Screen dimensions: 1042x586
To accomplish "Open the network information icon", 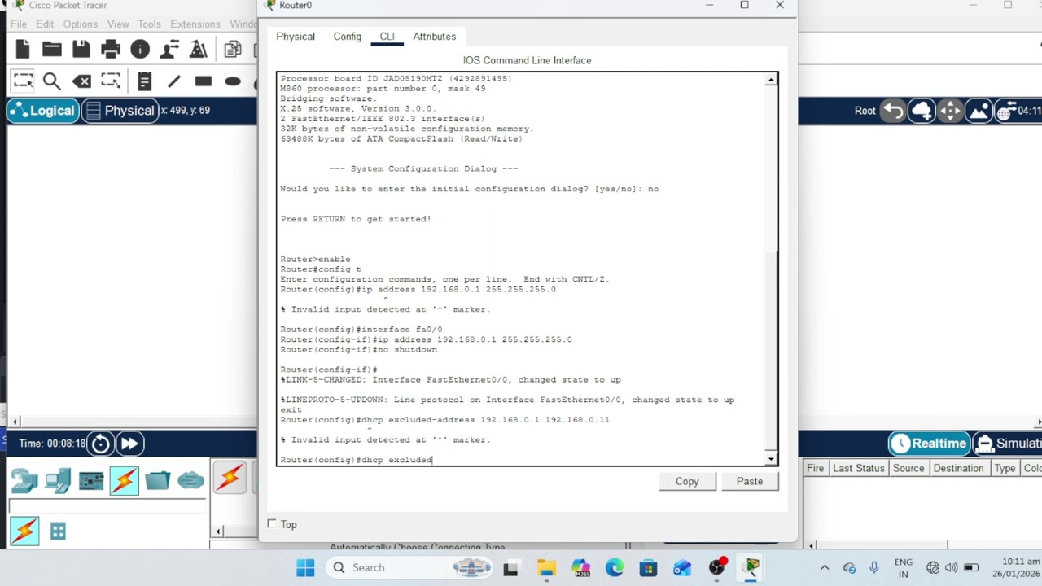I will click(140, 50).
